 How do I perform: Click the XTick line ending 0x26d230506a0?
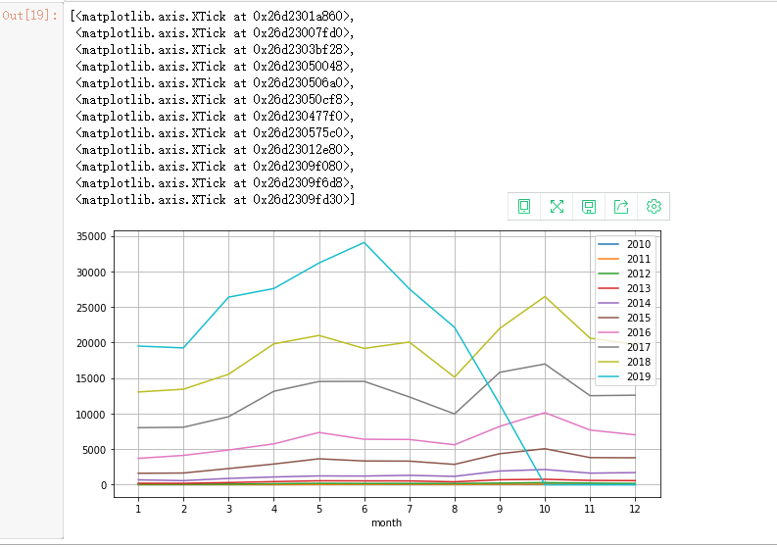pos(215,82)
